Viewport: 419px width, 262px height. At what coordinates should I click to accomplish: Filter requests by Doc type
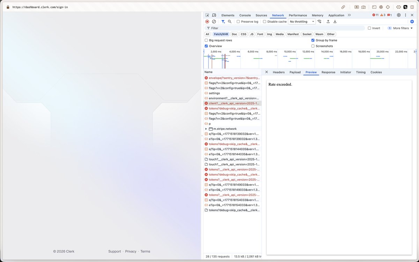coord(234,34)
